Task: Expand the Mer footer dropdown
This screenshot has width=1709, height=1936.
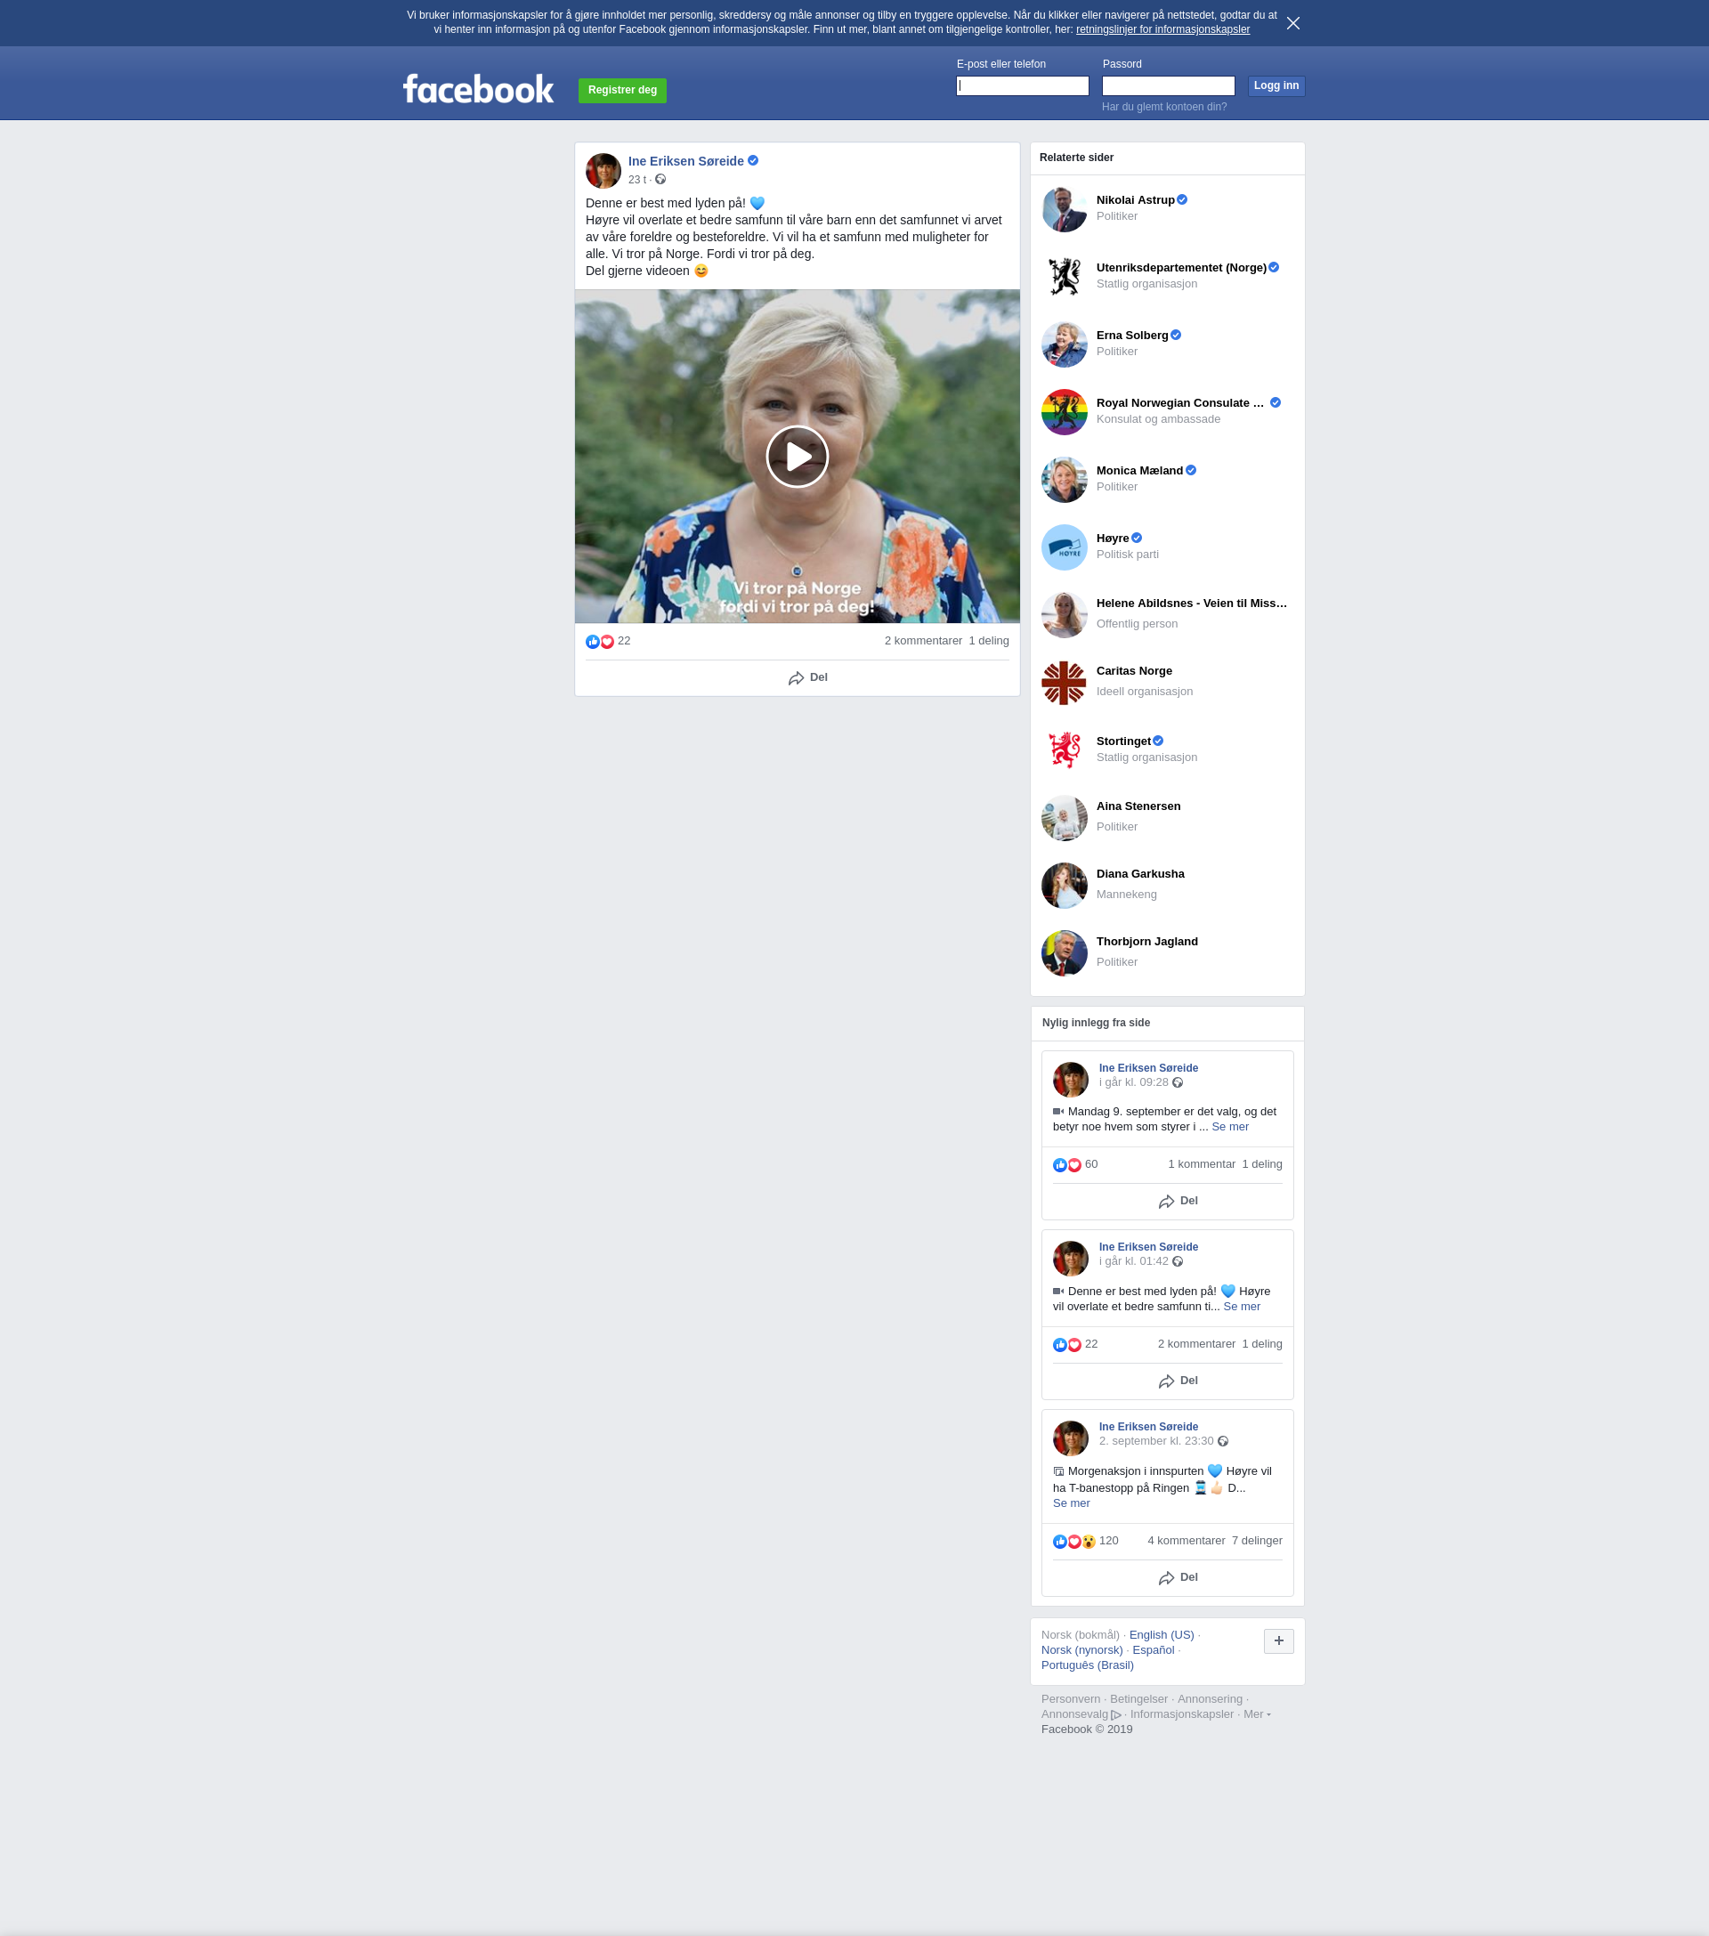Action: coord(1256,1715)
